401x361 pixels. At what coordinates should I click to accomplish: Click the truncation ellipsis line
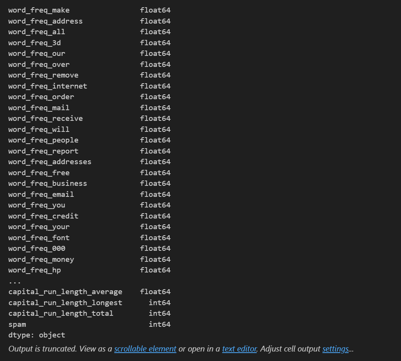(x=14, y=282)
